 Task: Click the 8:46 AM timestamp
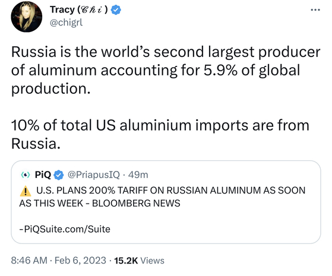[29, 261]
